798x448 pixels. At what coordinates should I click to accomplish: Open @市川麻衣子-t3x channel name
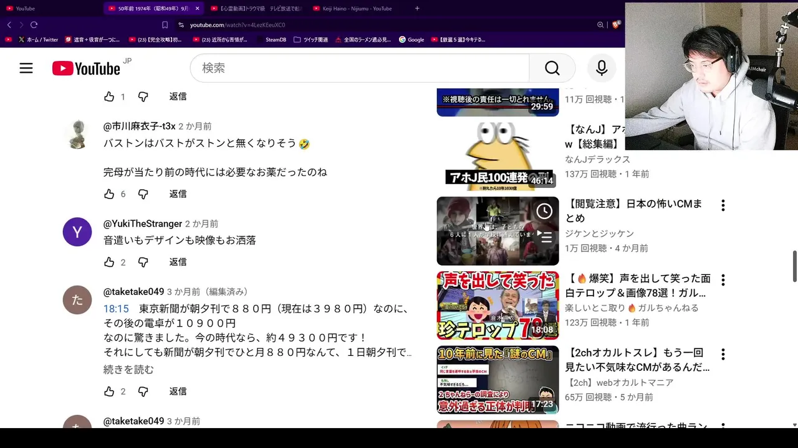[140, 126]
